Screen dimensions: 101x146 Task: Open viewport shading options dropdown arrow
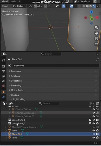click(x=97, y=6)
